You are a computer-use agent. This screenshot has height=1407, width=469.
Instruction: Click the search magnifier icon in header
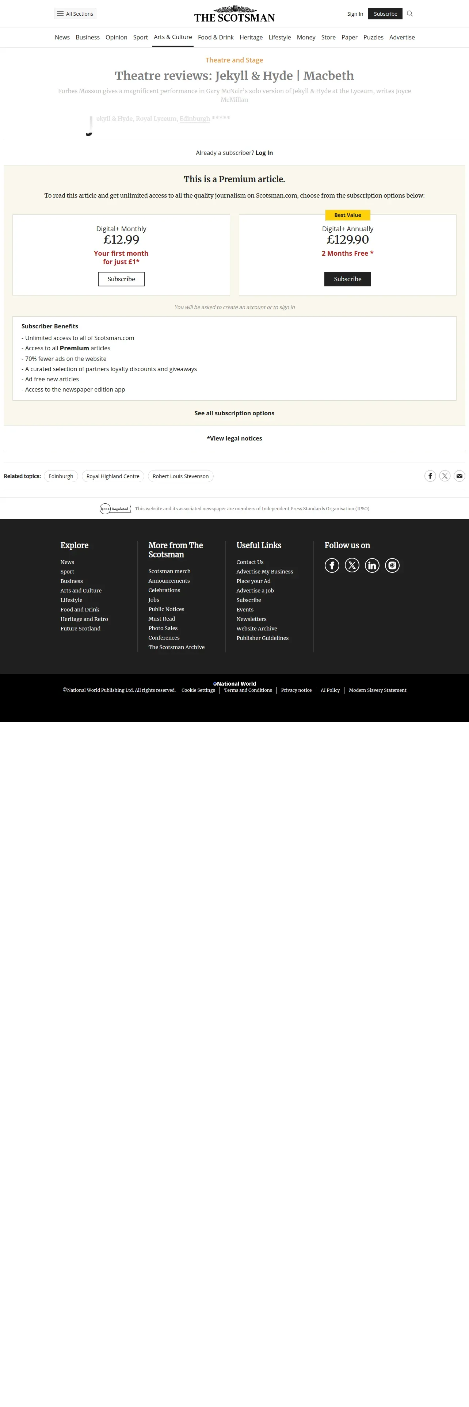click(409, 14)
